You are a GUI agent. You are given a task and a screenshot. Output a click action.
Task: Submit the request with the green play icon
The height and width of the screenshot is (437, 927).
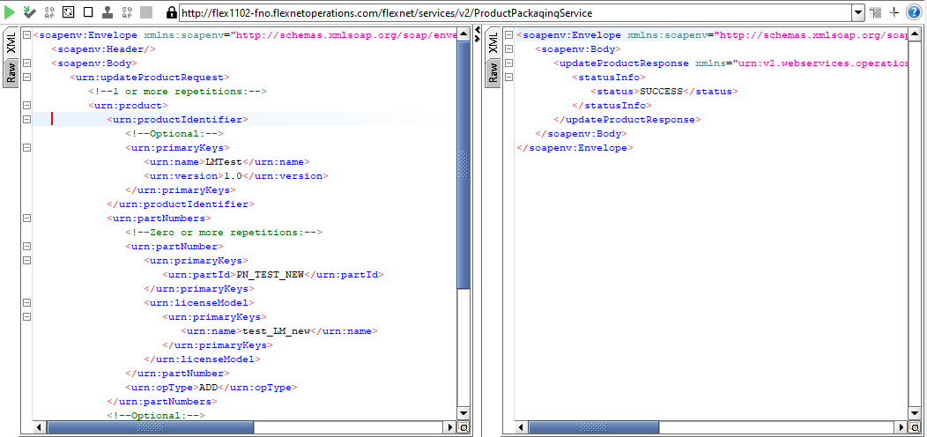tap(10, 11)
